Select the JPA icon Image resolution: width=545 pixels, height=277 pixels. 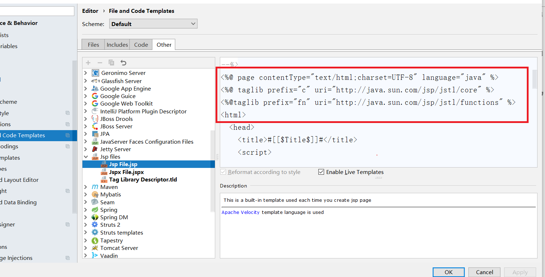(x=95, y=134)
